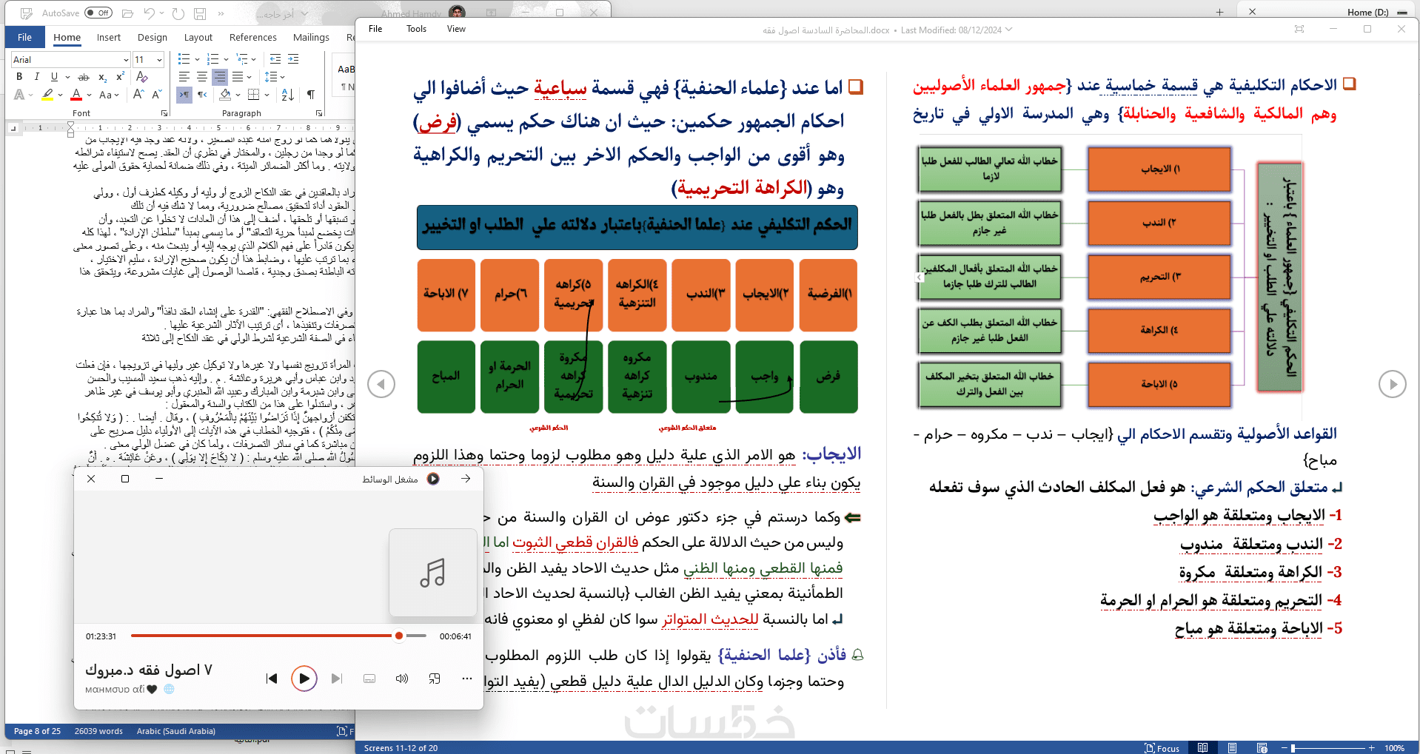This screenshot has height=754, width=1420.
Task: Open the underline style dropdown arrow
Action: click(x=67, y=77)
